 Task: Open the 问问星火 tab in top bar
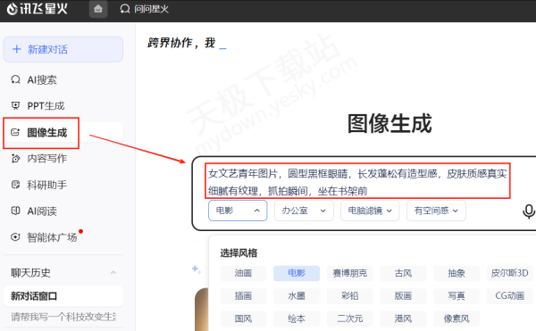[x=144, y=9]
